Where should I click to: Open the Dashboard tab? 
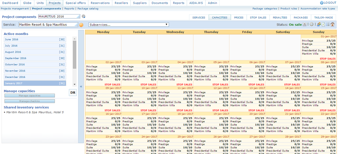10,3
